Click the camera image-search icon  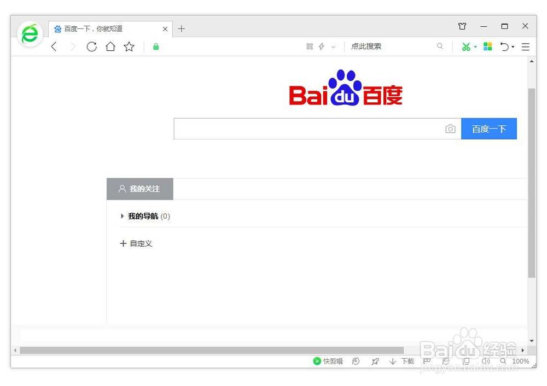coord(450,128)
